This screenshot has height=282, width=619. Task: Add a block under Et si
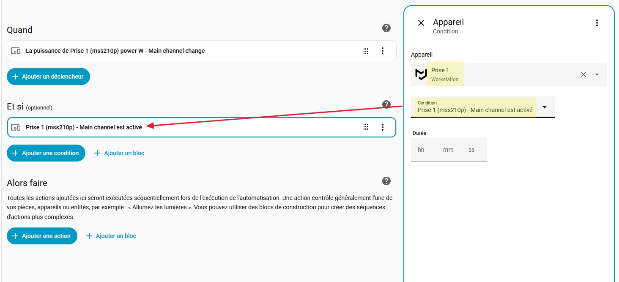point(119,153)
